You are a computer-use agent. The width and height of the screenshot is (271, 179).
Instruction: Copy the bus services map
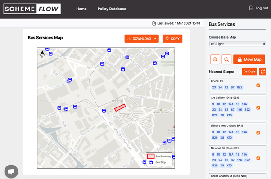click(172, 39)
